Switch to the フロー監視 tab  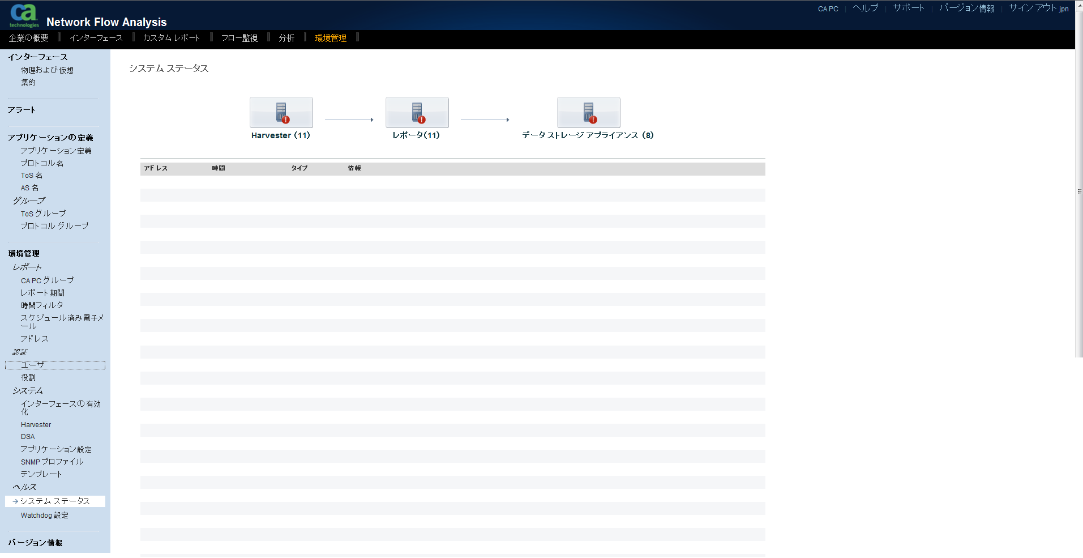pyautogui.click(x=239, y=38)
